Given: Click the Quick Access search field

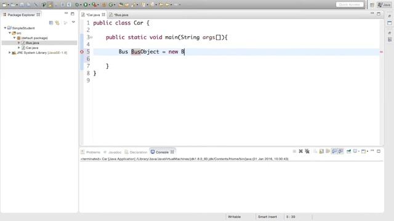Looking at the screenshot, I should tap(350, 4).
